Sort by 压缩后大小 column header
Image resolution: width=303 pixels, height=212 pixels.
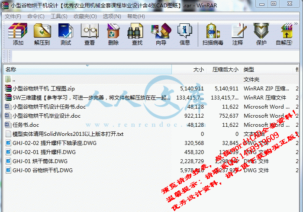pos(224,69)
